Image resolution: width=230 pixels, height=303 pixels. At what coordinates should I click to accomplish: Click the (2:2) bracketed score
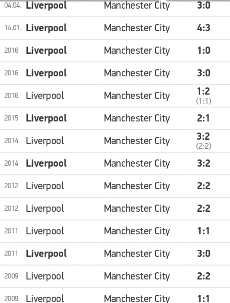tap(204, 146)
